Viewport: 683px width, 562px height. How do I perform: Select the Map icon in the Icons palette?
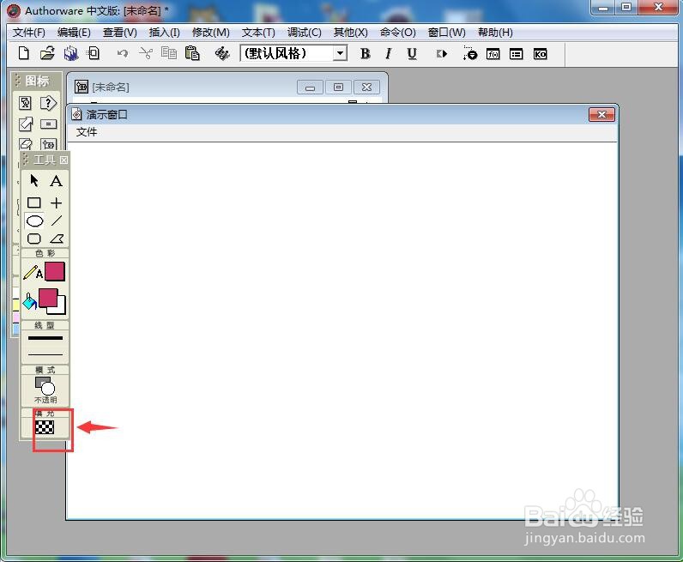[x=48, y=144]
